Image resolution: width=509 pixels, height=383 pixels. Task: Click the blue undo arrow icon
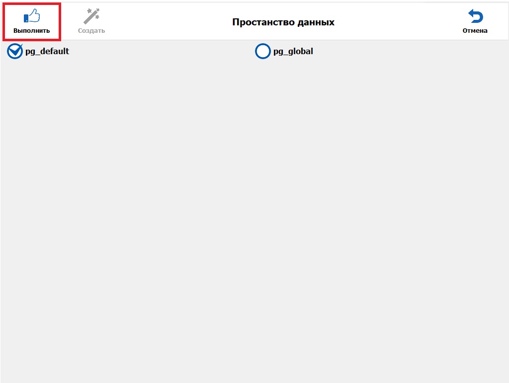click(x=475, y=16)
